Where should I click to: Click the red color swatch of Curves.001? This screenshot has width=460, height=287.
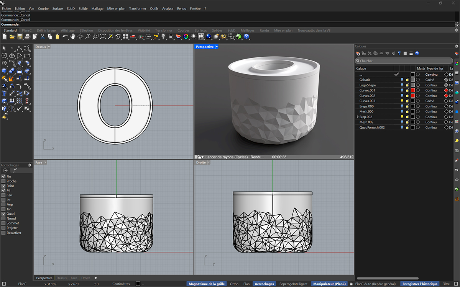[x=413, y=90]
